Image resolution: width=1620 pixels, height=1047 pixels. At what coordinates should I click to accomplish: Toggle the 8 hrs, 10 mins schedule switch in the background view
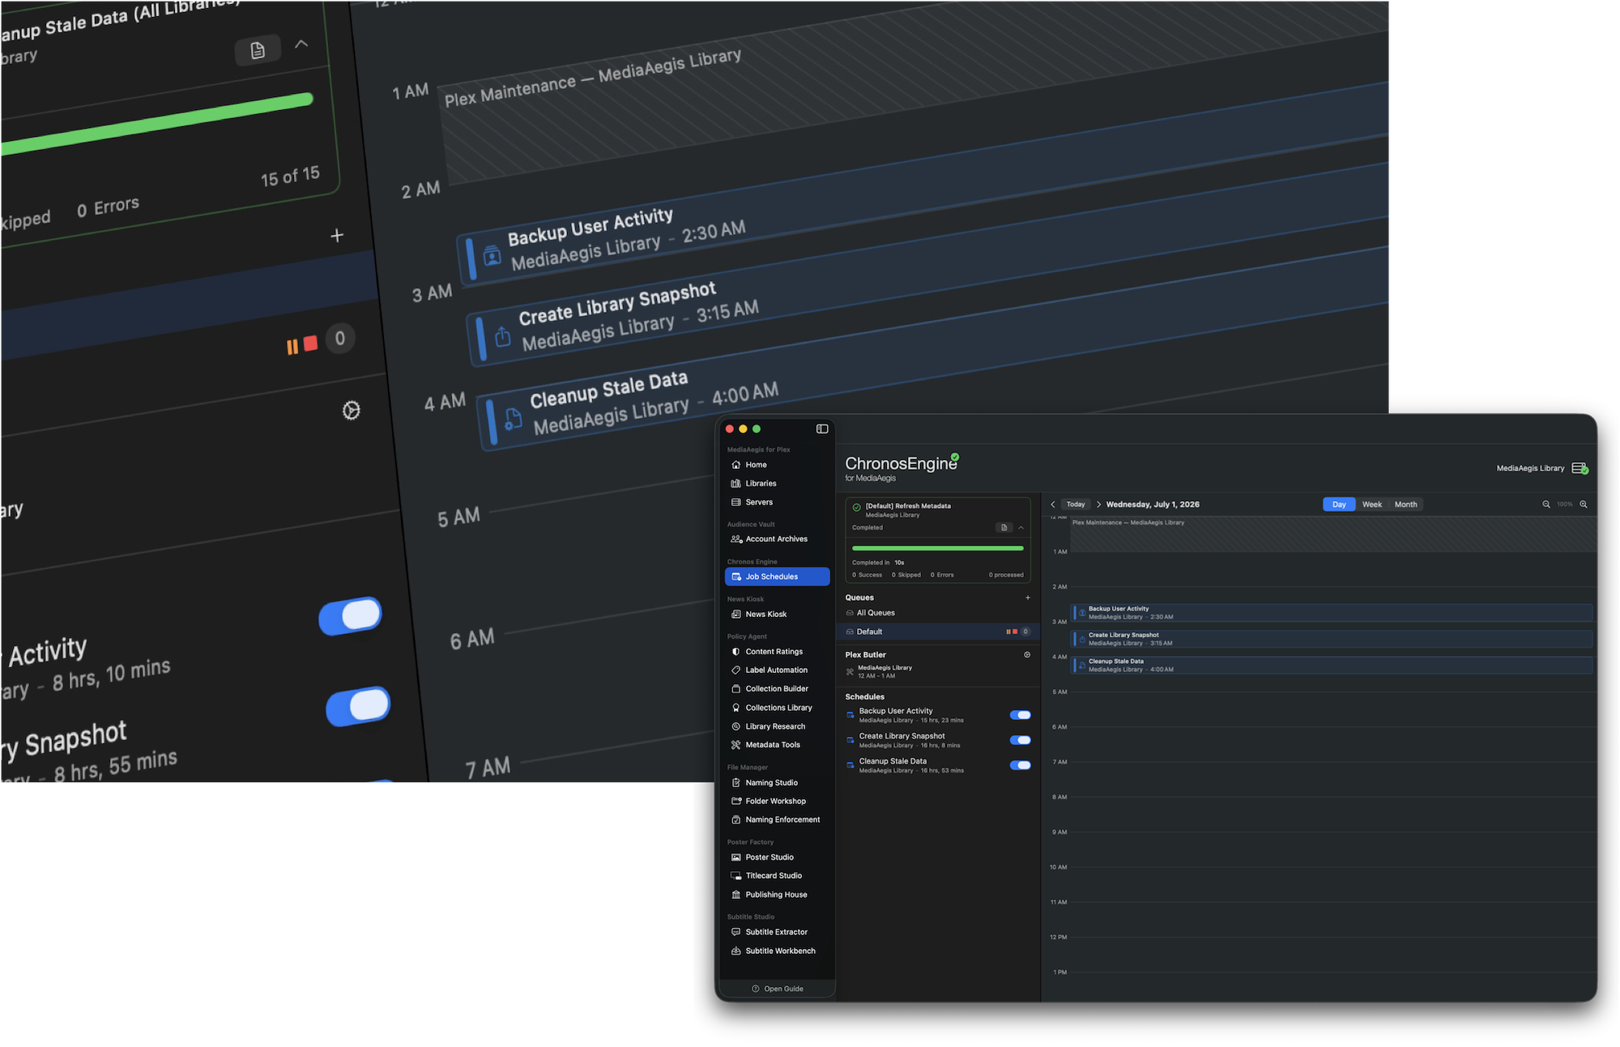click(x=351, y=616)
